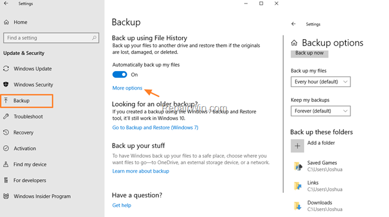Click the back arrow in the Backup options window
The height and width of the screenshot is (217, 389).
coord(294,24)
